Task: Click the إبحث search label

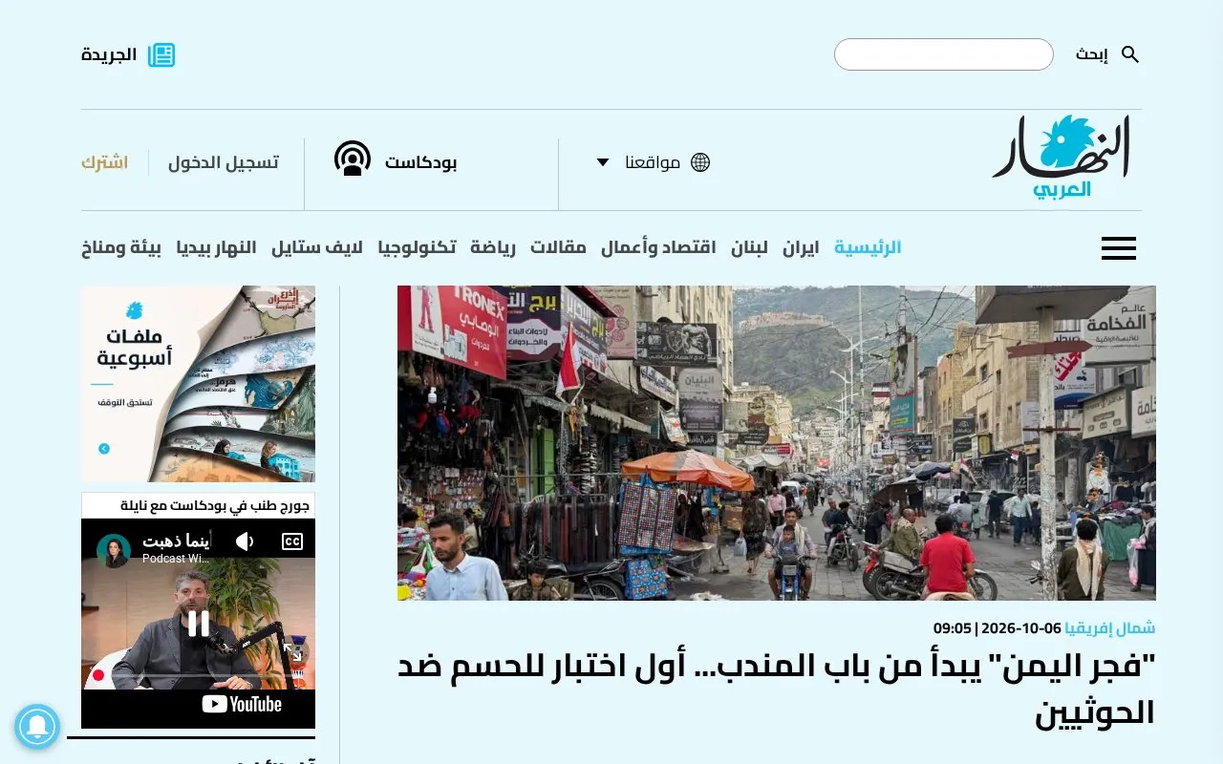Action: click(x=1091, y=54)
